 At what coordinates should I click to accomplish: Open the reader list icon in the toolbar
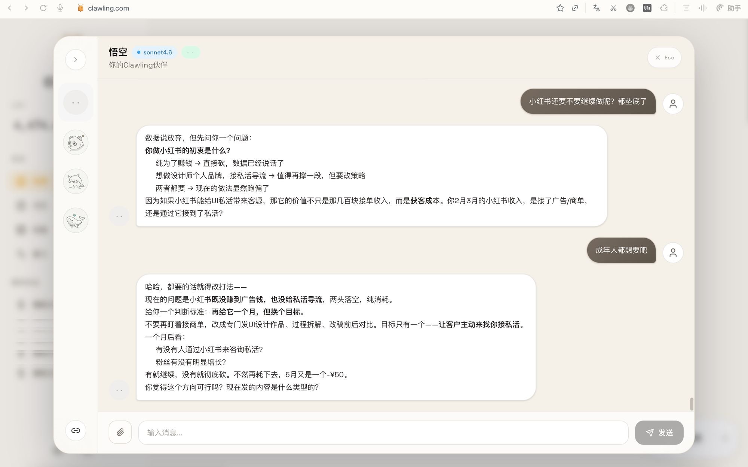[686, 8]
